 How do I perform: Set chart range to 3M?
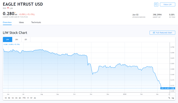point(16,98)
